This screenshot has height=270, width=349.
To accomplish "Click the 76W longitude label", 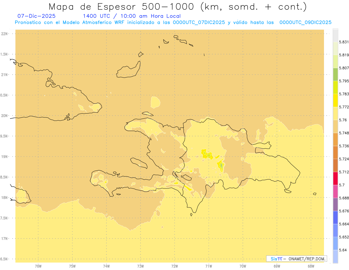I will (x=38, y=266).
